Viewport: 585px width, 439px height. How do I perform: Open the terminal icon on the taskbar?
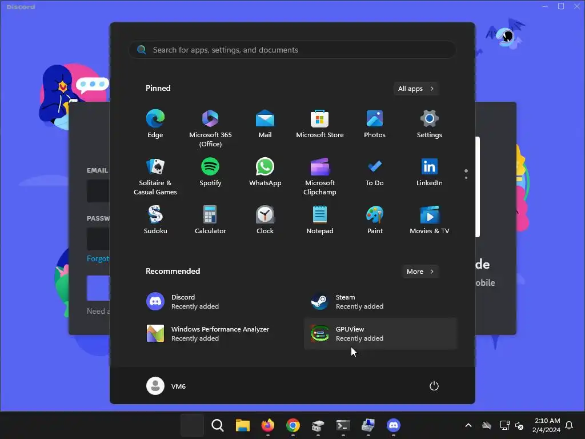click(343, 425)
